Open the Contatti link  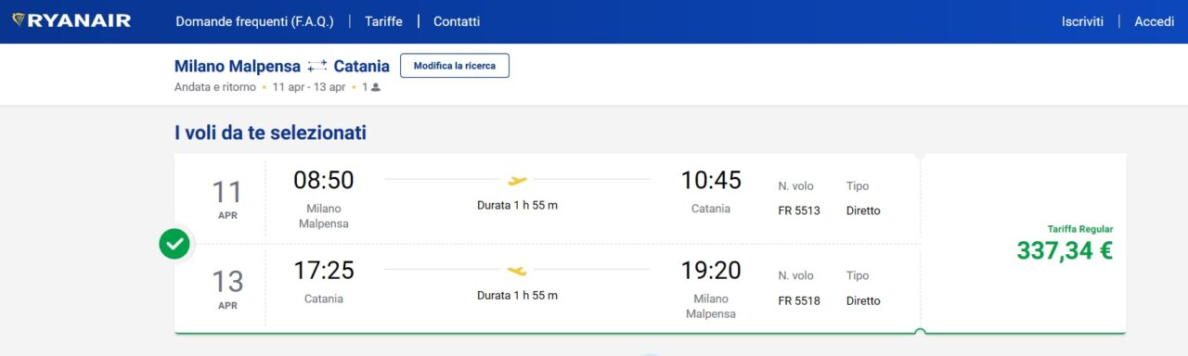(x=457, y=21)
